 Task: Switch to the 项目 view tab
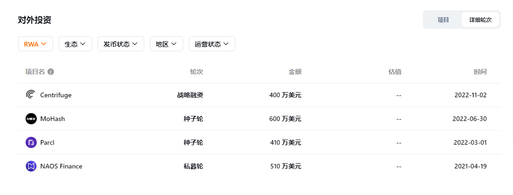443,20
